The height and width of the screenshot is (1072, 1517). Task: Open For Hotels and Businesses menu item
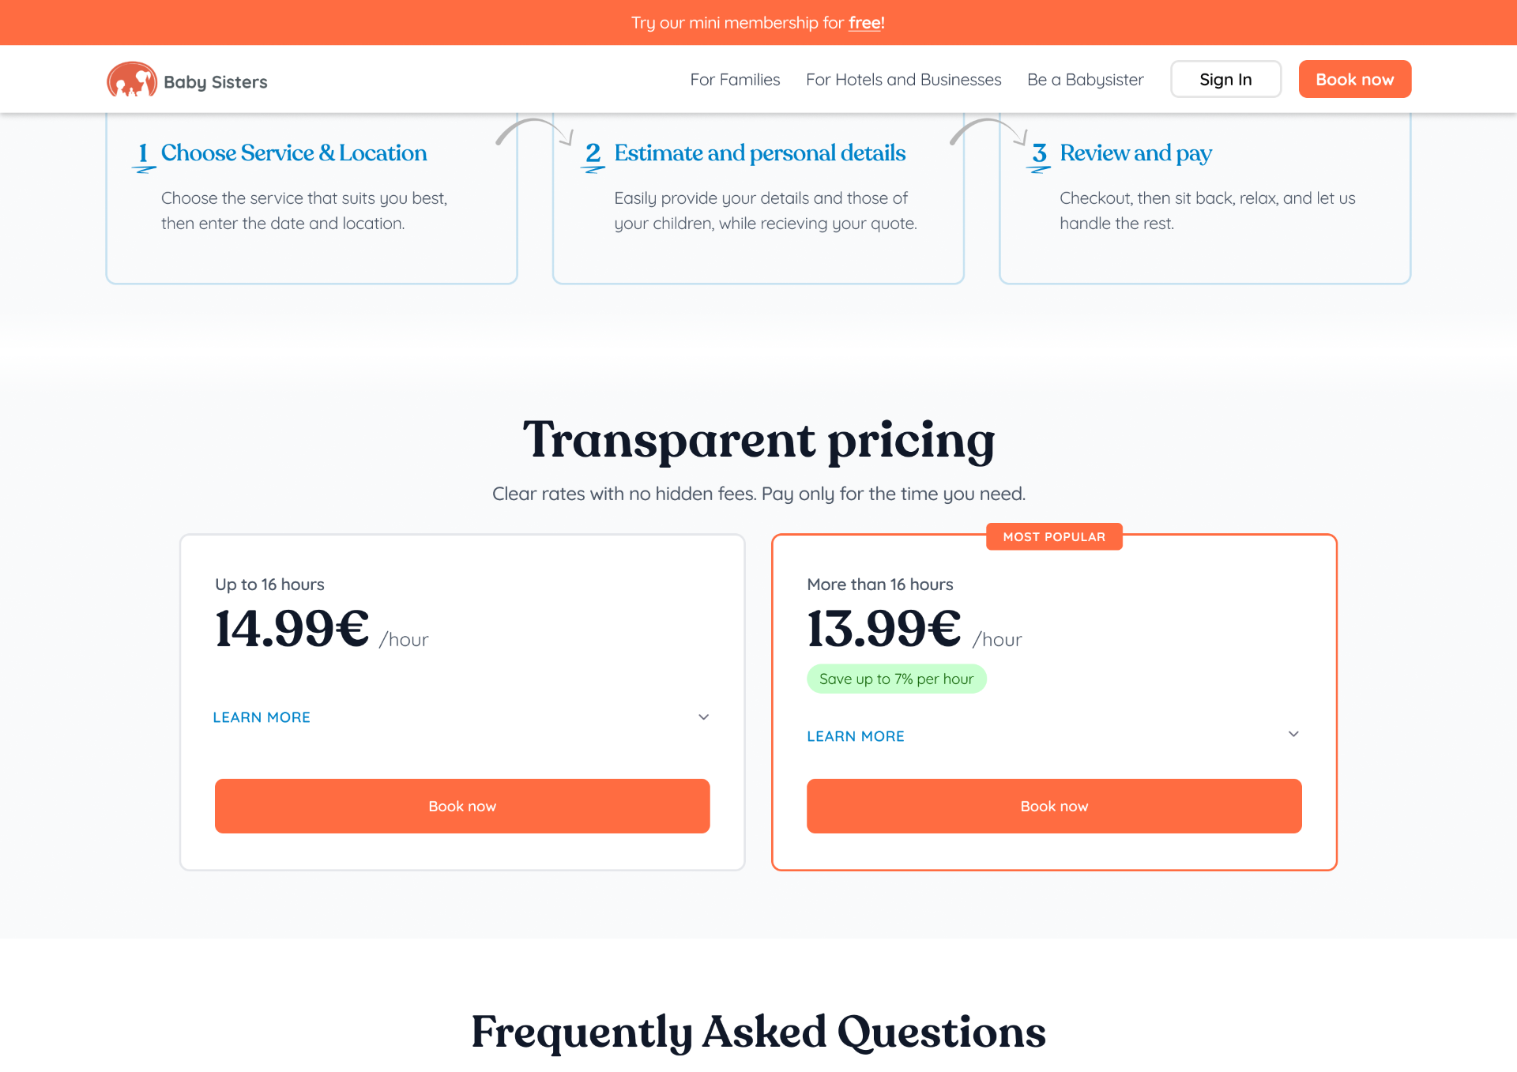[903, 80]
